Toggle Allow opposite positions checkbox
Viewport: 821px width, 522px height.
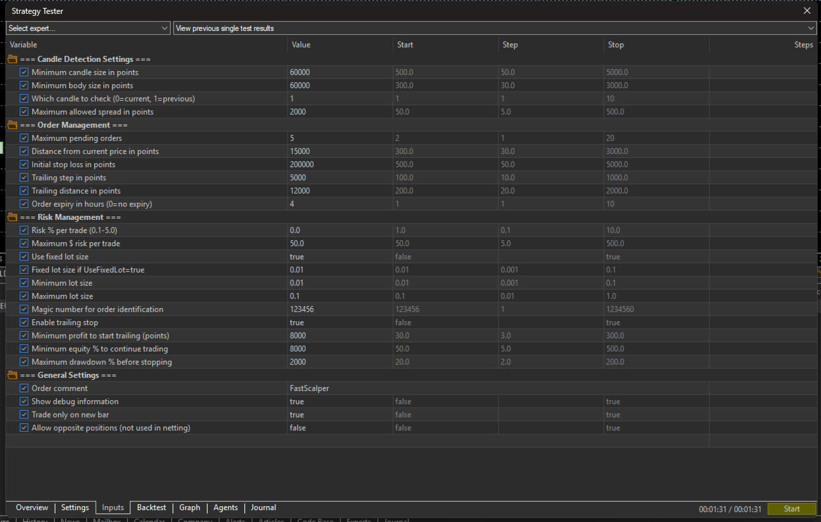tap(24, 428)
